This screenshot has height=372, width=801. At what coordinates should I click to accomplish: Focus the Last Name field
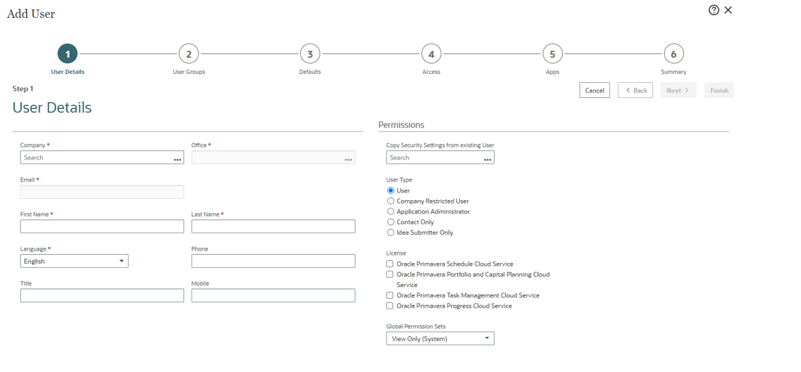coord(273,226)
